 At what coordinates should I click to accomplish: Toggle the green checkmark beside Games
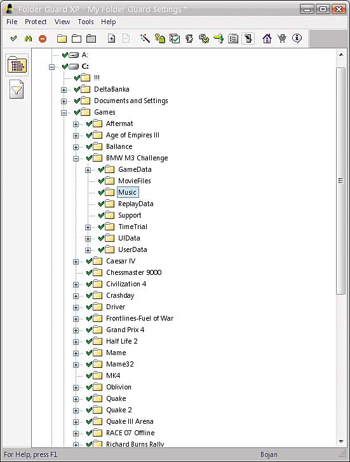coord(77,112)
